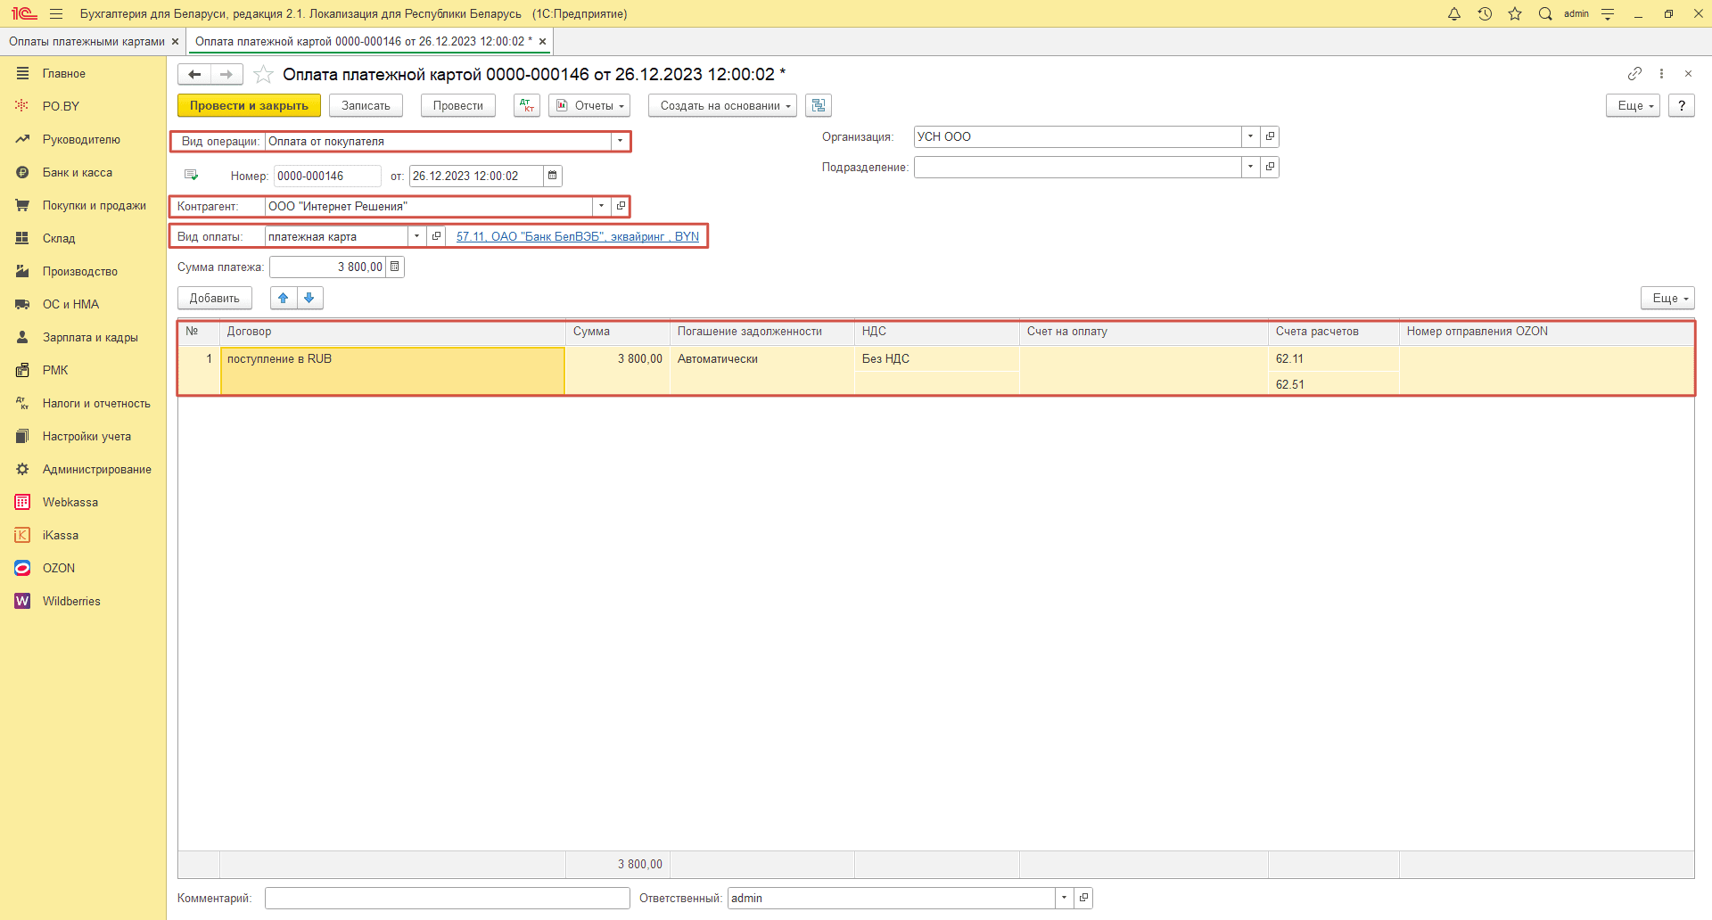Select Автоматически cell
The image size is (1712, 920).
(761, 370)
